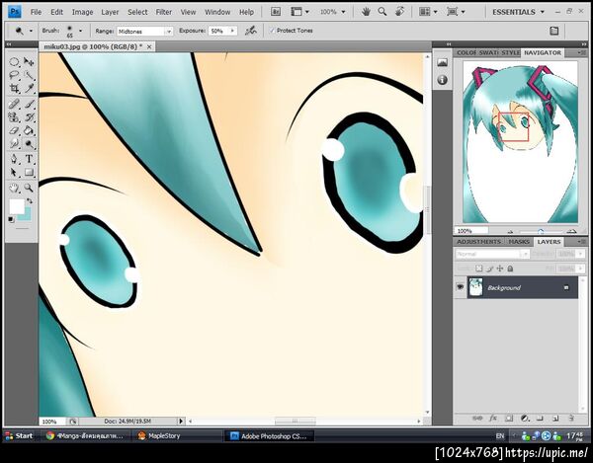Image resolution: width=593 pixels, height=463 pixels.
Task: Click the Exposure 50% input field
Action: (218, 31)
